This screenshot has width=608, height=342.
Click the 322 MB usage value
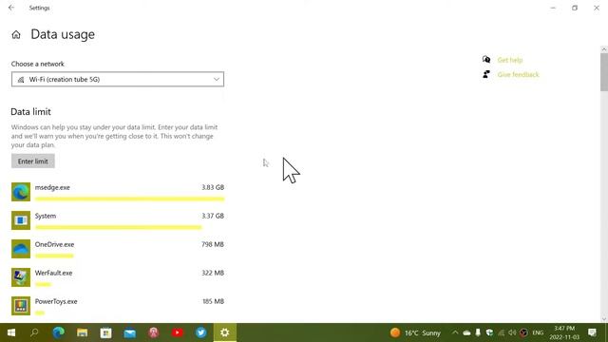click(x=213, y=273)
